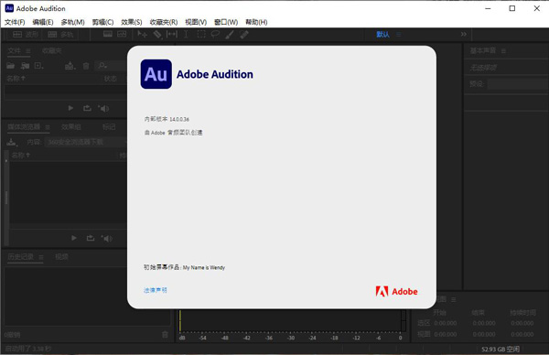
Task: Select the Spot Healing Brush tool
Action: tap(244, 34)
